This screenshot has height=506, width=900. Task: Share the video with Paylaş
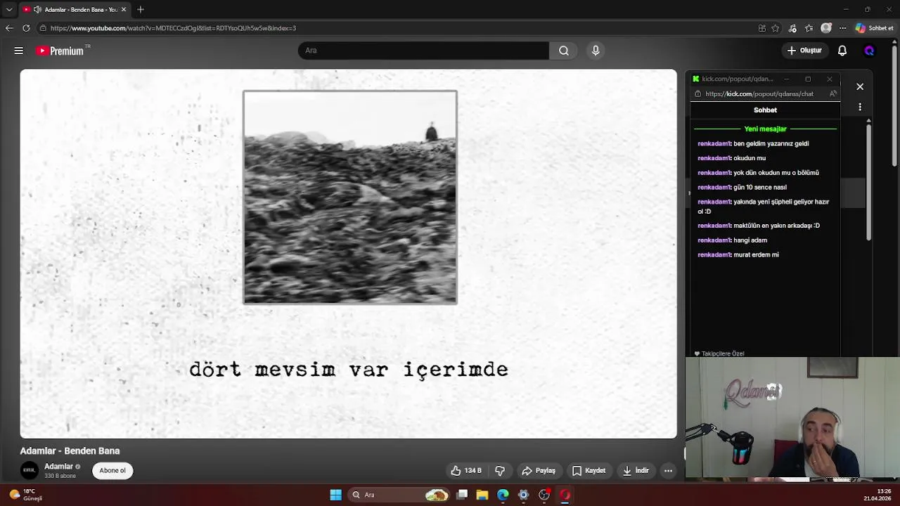[x=539, y=471]
